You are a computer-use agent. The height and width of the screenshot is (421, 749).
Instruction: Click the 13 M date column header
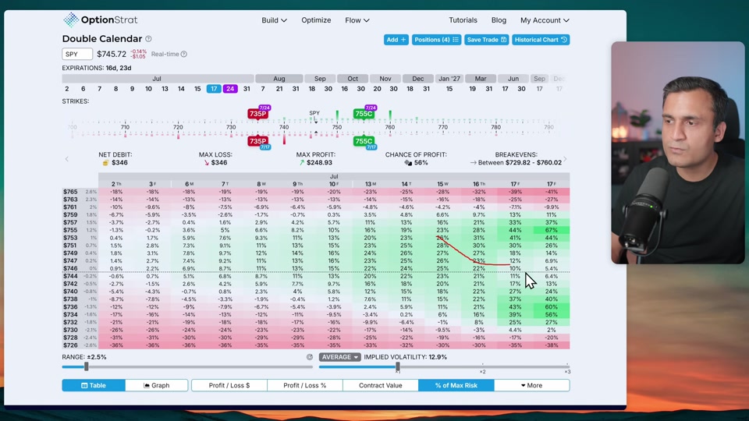click(x=370, y=184)
